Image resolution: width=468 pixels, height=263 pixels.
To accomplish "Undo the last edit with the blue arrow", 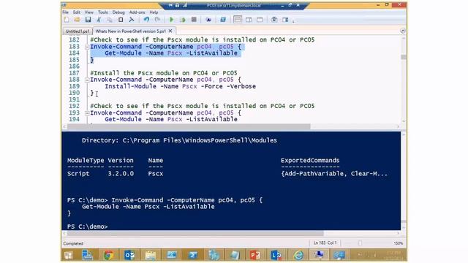I will (146, 20).
